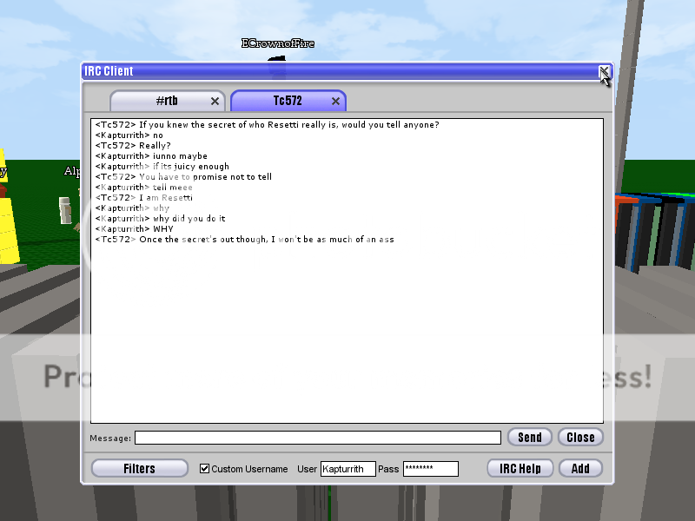The width and height of the screenshot is (695, 521).
Task: Close the #rtb channel tab
Action: pyautogui.click(x=215, y=101)
